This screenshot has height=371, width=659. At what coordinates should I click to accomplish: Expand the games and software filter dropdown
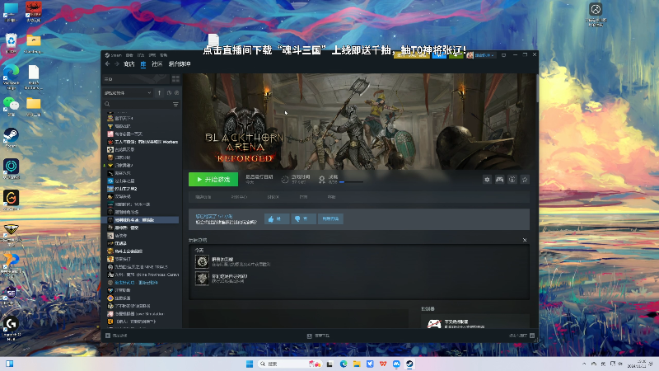[x=128, y=92]
